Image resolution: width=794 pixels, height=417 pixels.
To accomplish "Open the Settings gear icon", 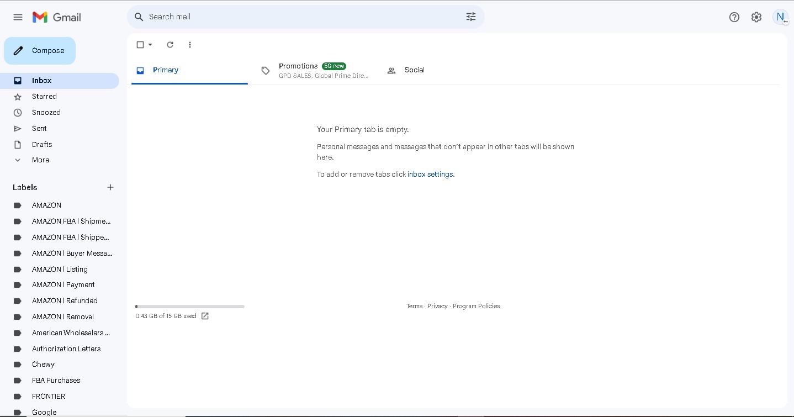I will tap(756, 17).
